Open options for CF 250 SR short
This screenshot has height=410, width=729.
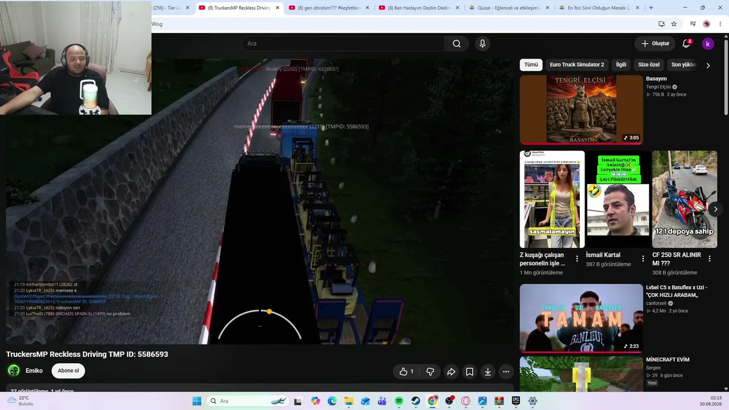pyautogui.click(x=710, y=259)
